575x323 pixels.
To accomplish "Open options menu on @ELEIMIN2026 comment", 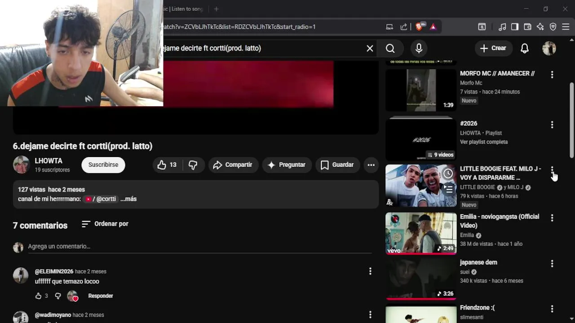I will coord(370,271).
